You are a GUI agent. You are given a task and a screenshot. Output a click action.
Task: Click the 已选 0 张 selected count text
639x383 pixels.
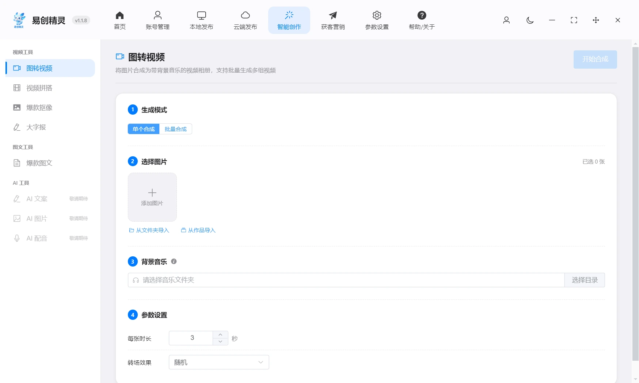point(594,162)
